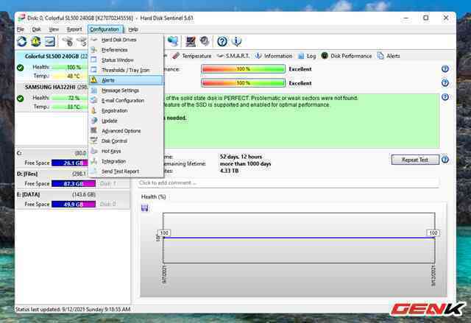The image size is (471, 323).
Task: Open the Help menu
Action: click(x=133, y=29)
